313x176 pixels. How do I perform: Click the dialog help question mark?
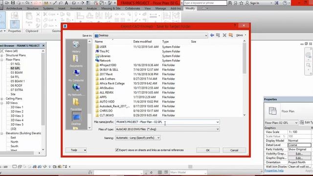click(x=235, y=25)
